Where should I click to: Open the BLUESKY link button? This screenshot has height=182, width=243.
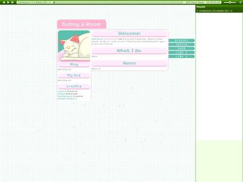click(181, 40)
